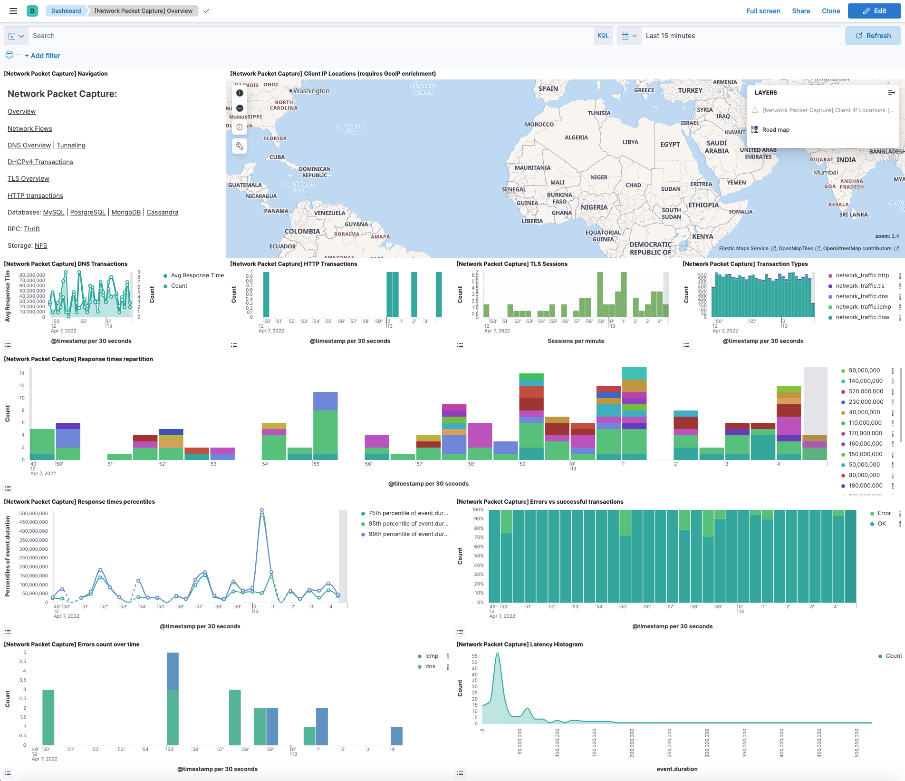Open the legend on the DNS Transactions panel
This screenshot has height=781, width=905.
7,346
